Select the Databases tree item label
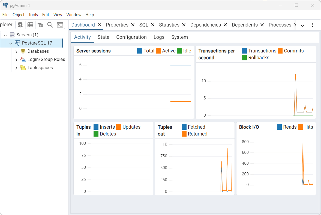This screenshot has height=215, width=321. [38, 51]
